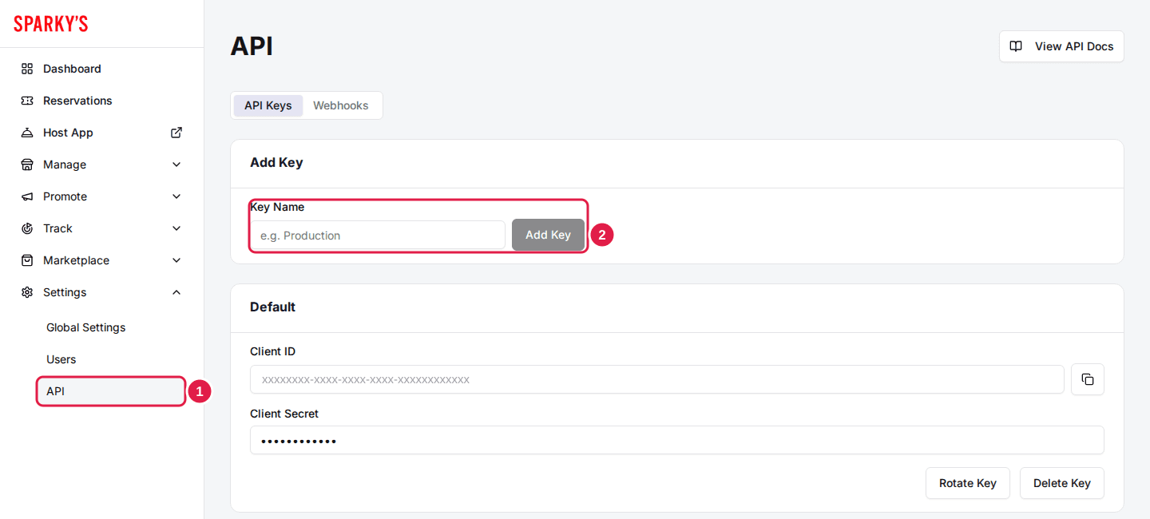Click the Dashboard grid icon

click(x=27, y=69)
